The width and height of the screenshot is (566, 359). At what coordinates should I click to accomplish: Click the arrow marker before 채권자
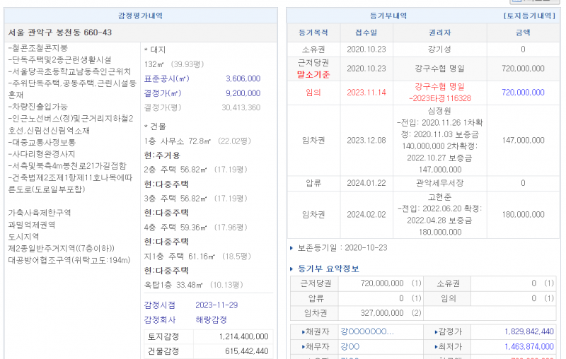point(304,331)
